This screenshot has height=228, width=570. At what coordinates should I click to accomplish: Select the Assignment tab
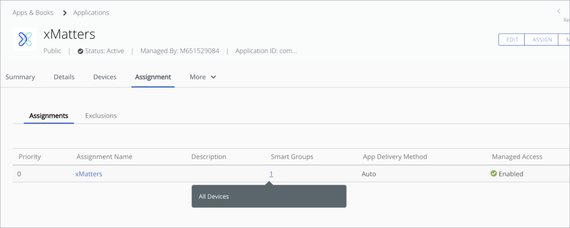153,77
